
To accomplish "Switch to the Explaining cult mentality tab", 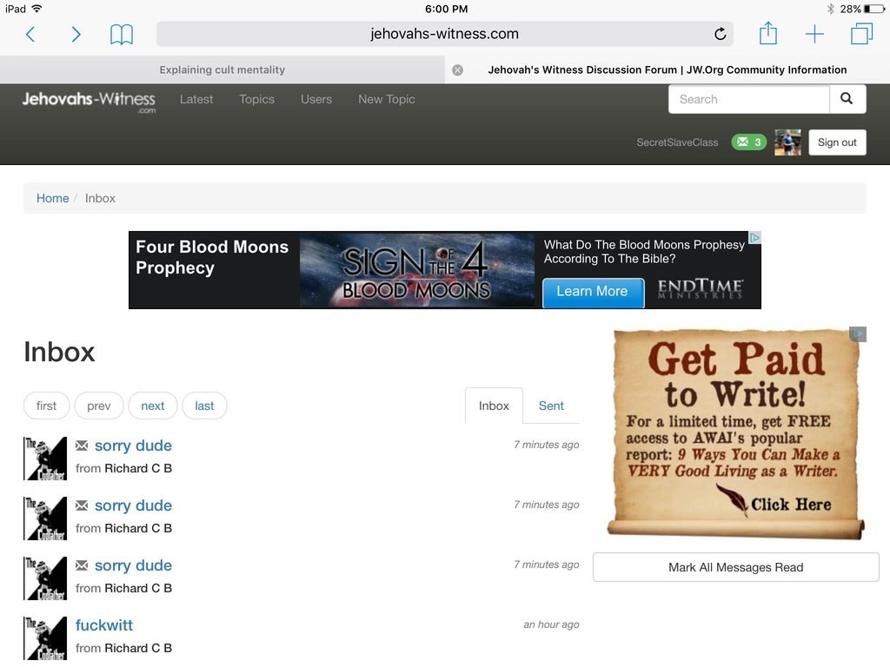I will coord(222,69).
